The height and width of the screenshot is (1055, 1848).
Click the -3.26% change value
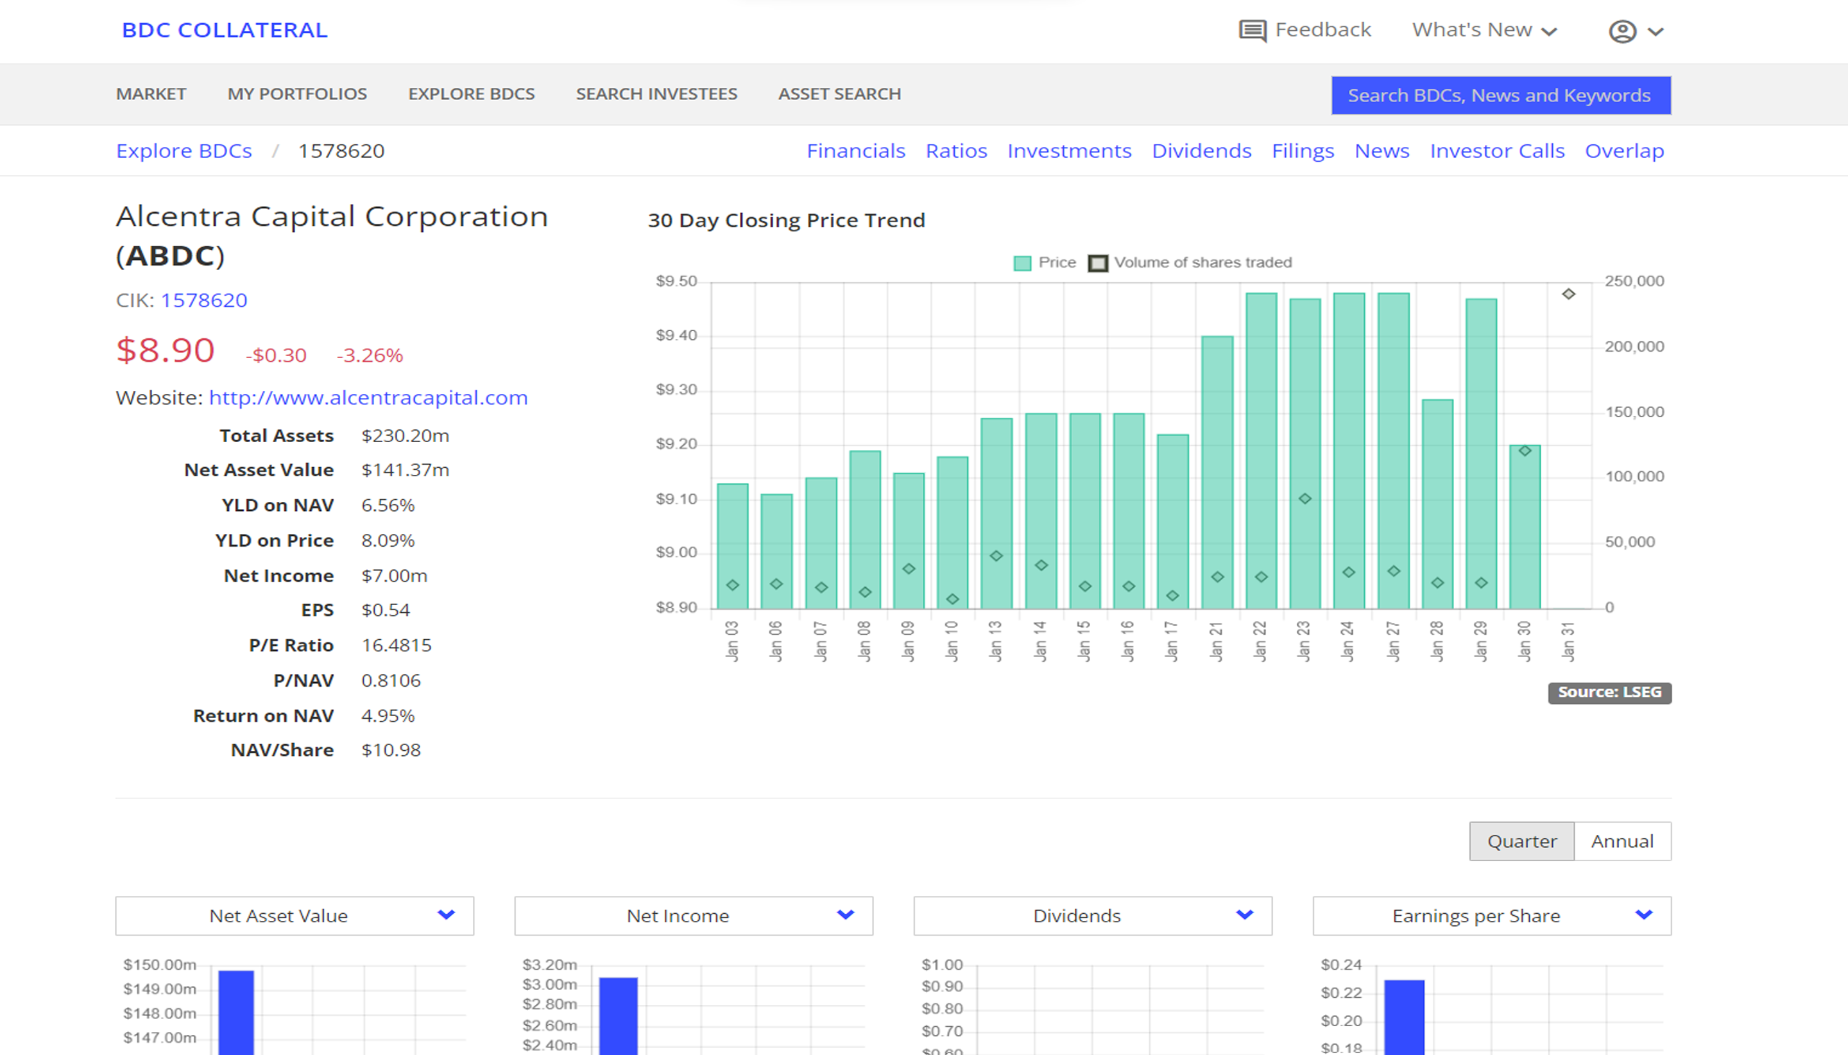(x=370, y=355)
